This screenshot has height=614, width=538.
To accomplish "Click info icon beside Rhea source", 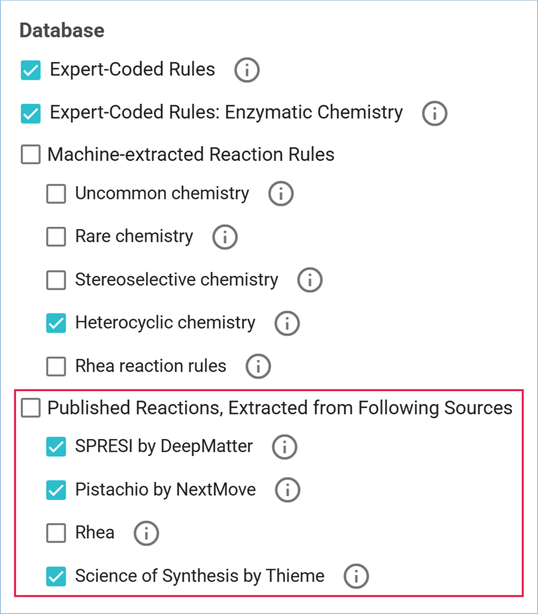I will (146, 533).
